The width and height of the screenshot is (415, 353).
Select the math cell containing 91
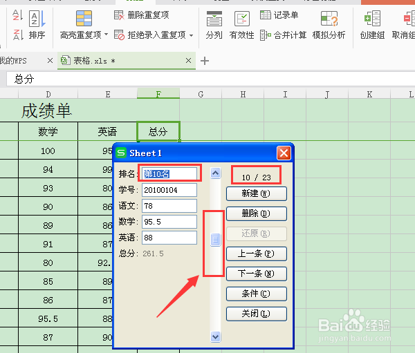tap(48, 244)
